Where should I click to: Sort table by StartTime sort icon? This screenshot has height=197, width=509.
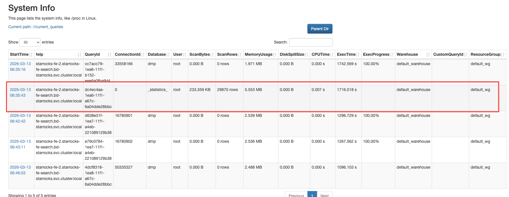pyautogui.click(x=30, y=55)
